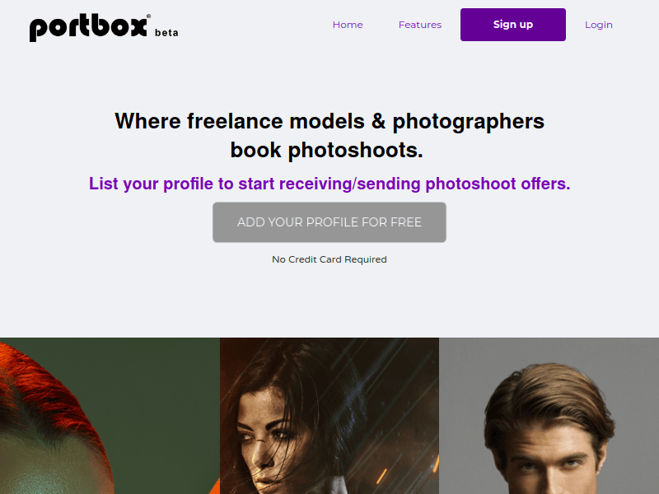Click the Login link

pyautogui.click(x=599, y=25)
